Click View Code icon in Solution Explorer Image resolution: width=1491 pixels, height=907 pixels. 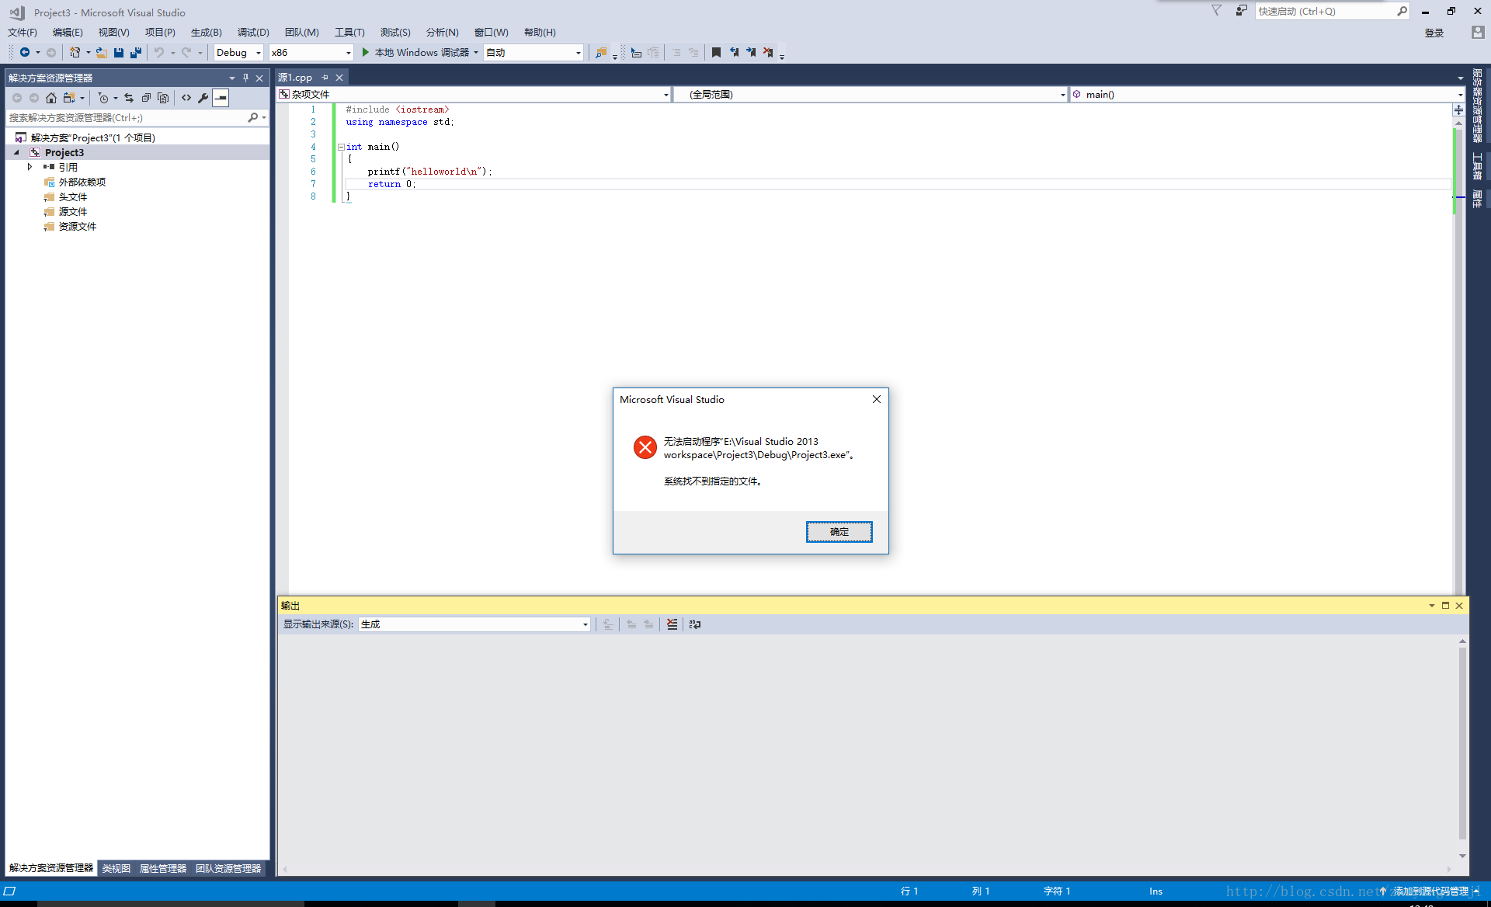point(186,98)
